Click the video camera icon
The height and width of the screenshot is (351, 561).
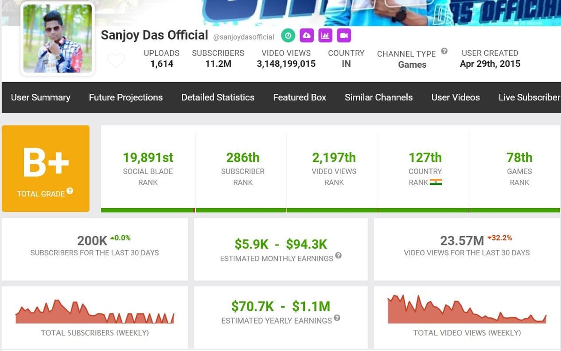344,35
